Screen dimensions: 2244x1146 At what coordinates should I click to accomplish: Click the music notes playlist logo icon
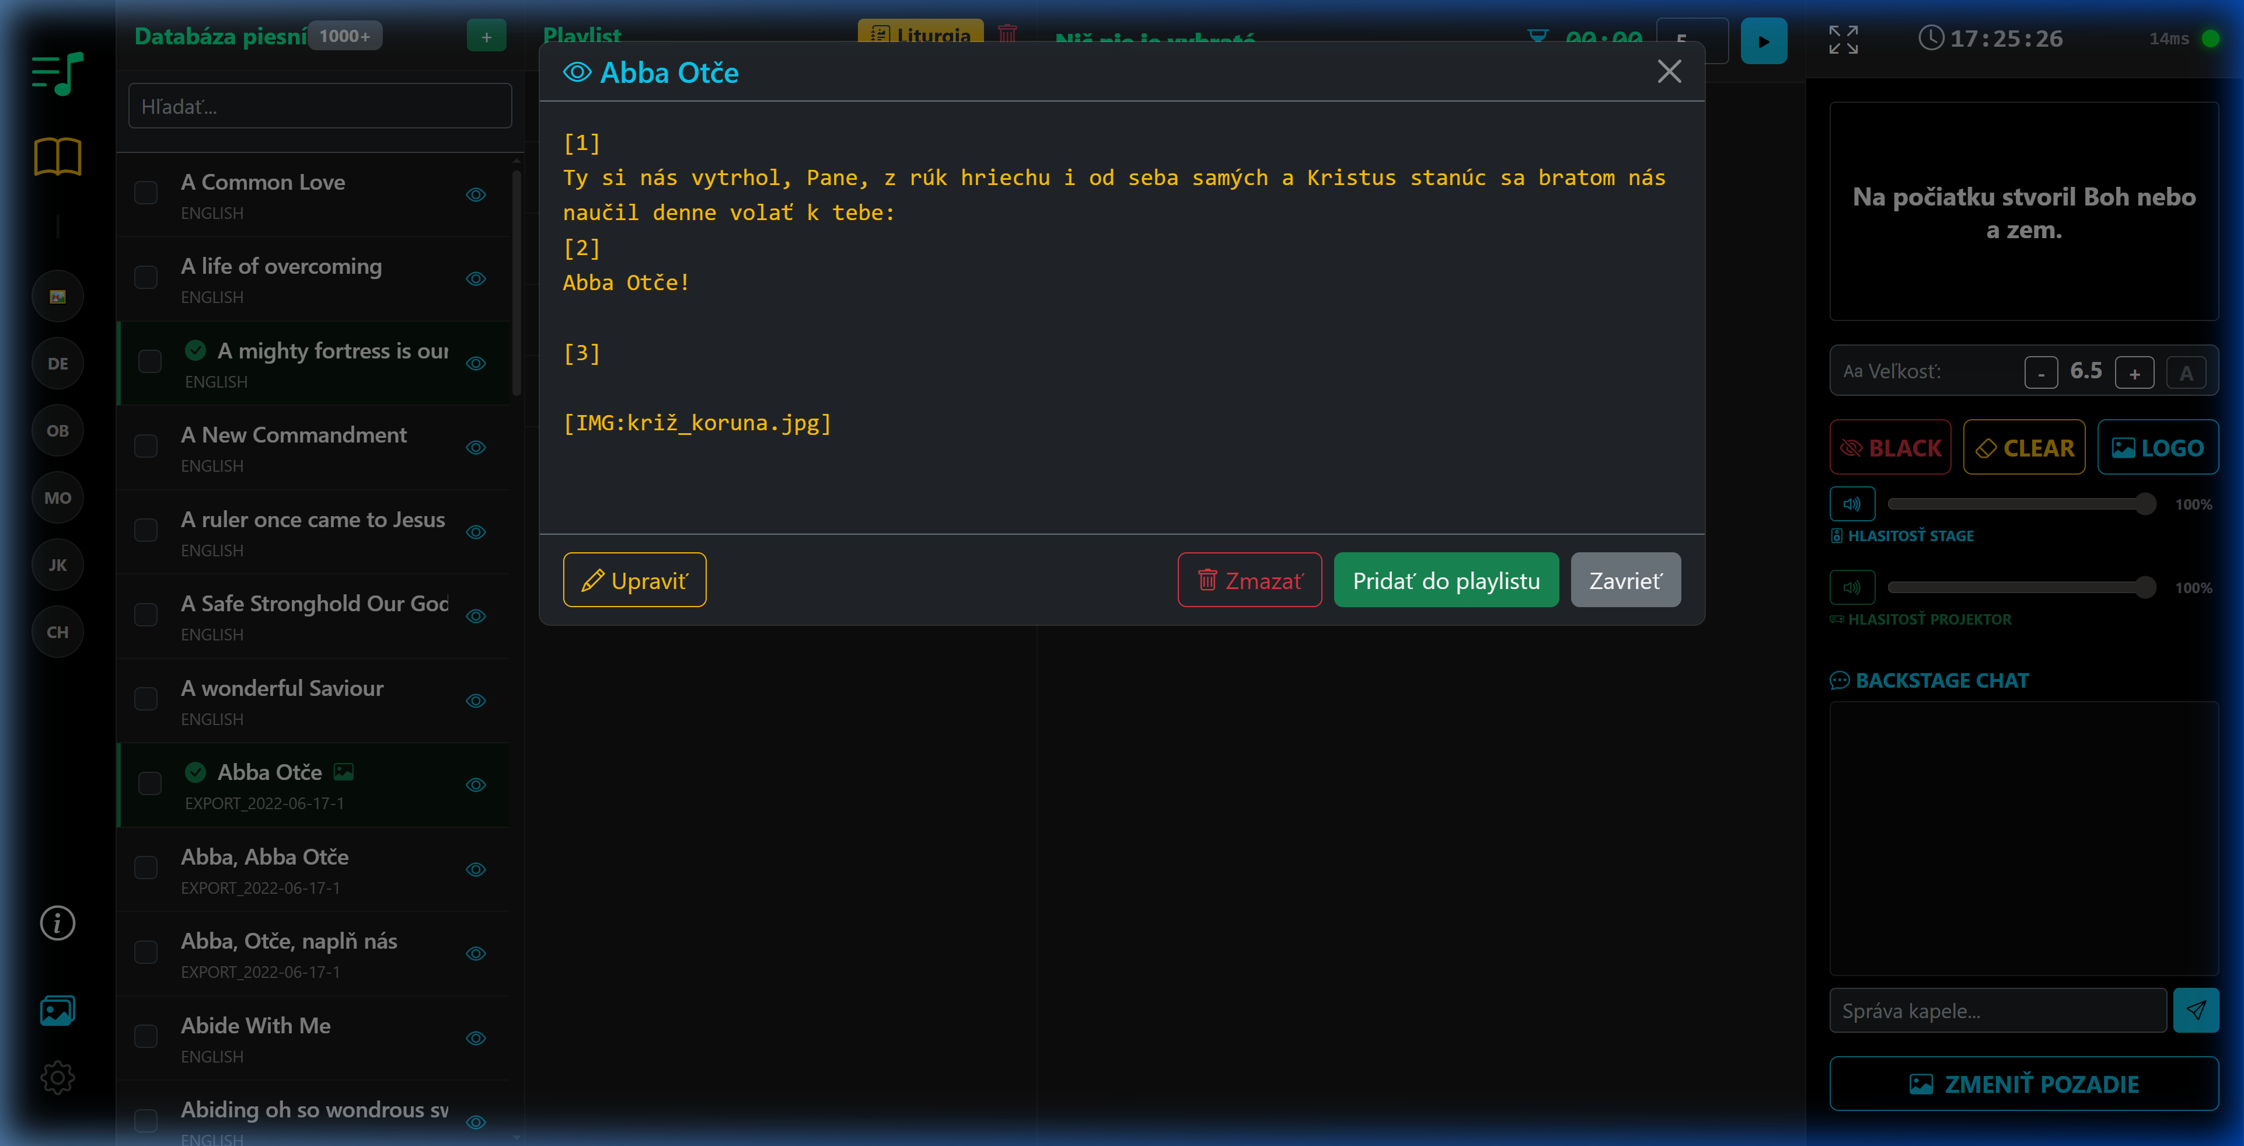58,73
